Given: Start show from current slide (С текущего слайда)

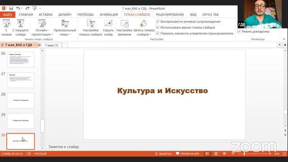Looking at the screenshot, I should click(x=21, y=28).
